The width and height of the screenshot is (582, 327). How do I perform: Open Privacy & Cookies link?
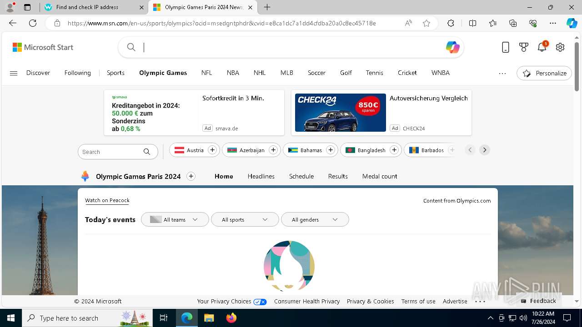370,301
